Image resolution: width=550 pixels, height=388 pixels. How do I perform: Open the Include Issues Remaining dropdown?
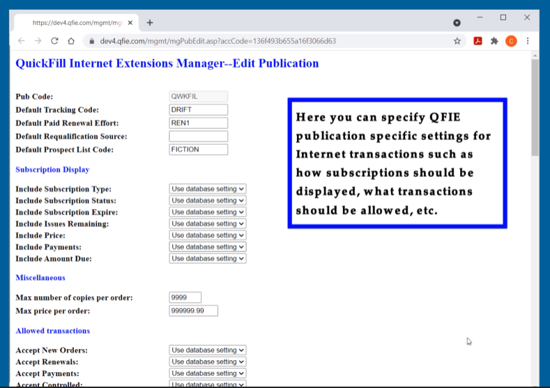(x=207, y=224)
